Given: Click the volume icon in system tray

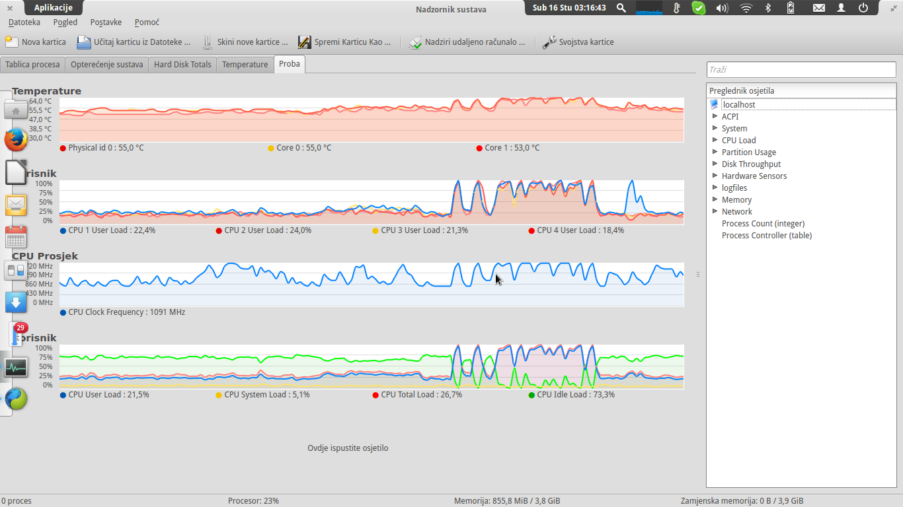Looking at the screenshot, I should [722, 8].
